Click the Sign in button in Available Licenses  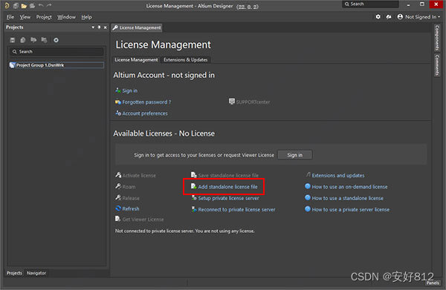click(x=295, y=155)
